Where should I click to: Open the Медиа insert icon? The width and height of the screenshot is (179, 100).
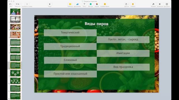tap(97, 4)
